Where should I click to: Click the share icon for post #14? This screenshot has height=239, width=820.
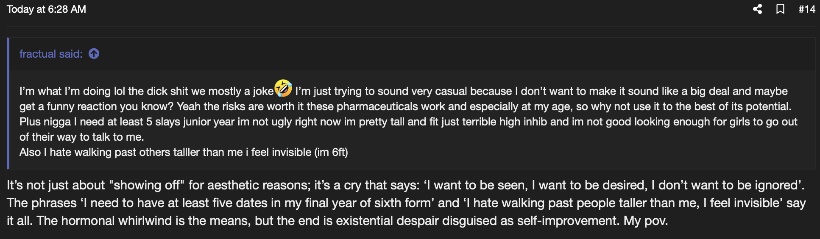click(757, 9)
